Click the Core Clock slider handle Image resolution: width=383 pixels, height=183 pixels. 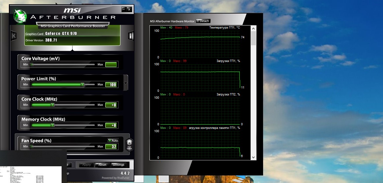pyautogui.click(x=52, y=105)
